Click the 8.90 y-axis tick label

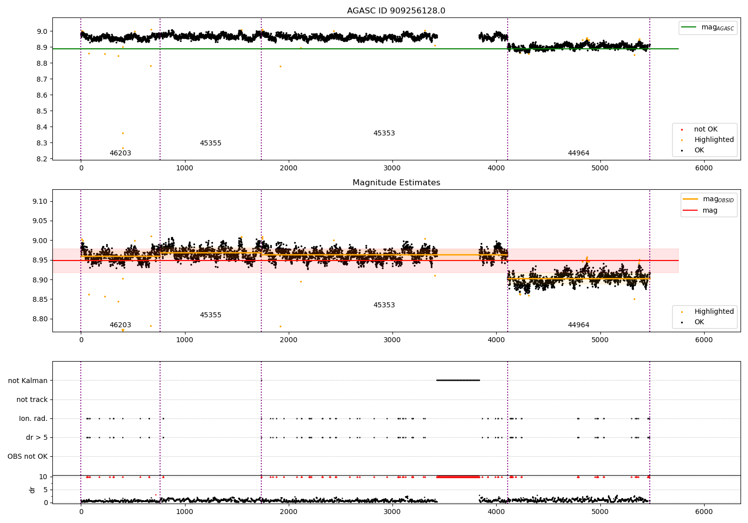click(39, 280)
